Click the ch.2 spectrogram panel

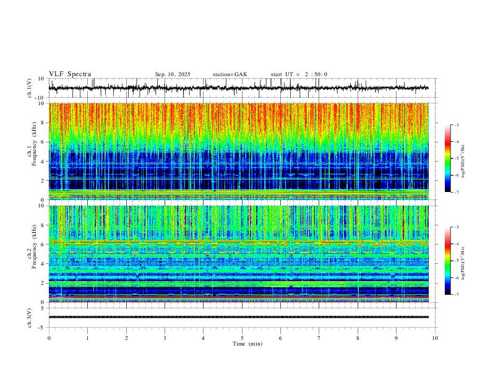(x=238, y=254)
